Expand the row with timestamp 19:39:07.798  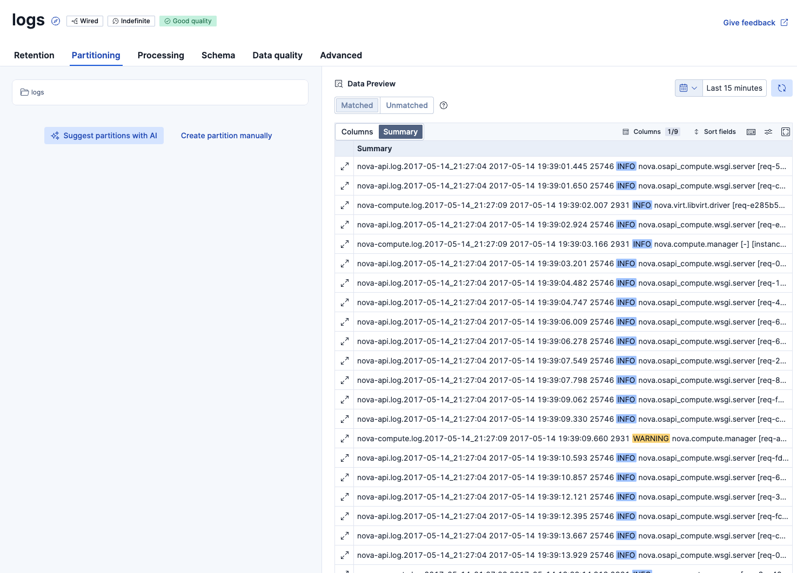click(345, 380)
